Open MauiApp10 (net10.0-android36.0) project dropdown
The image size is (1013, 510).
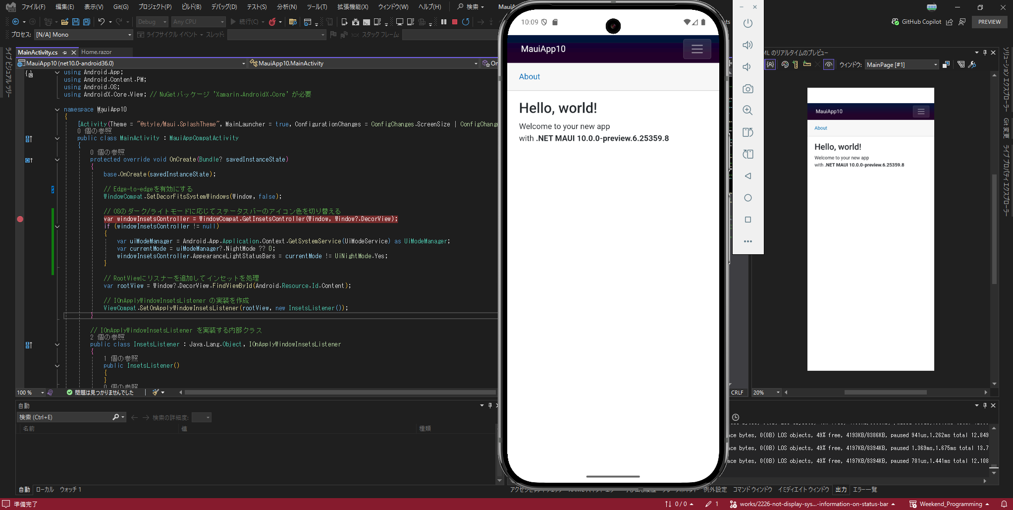tap(131, 63)
